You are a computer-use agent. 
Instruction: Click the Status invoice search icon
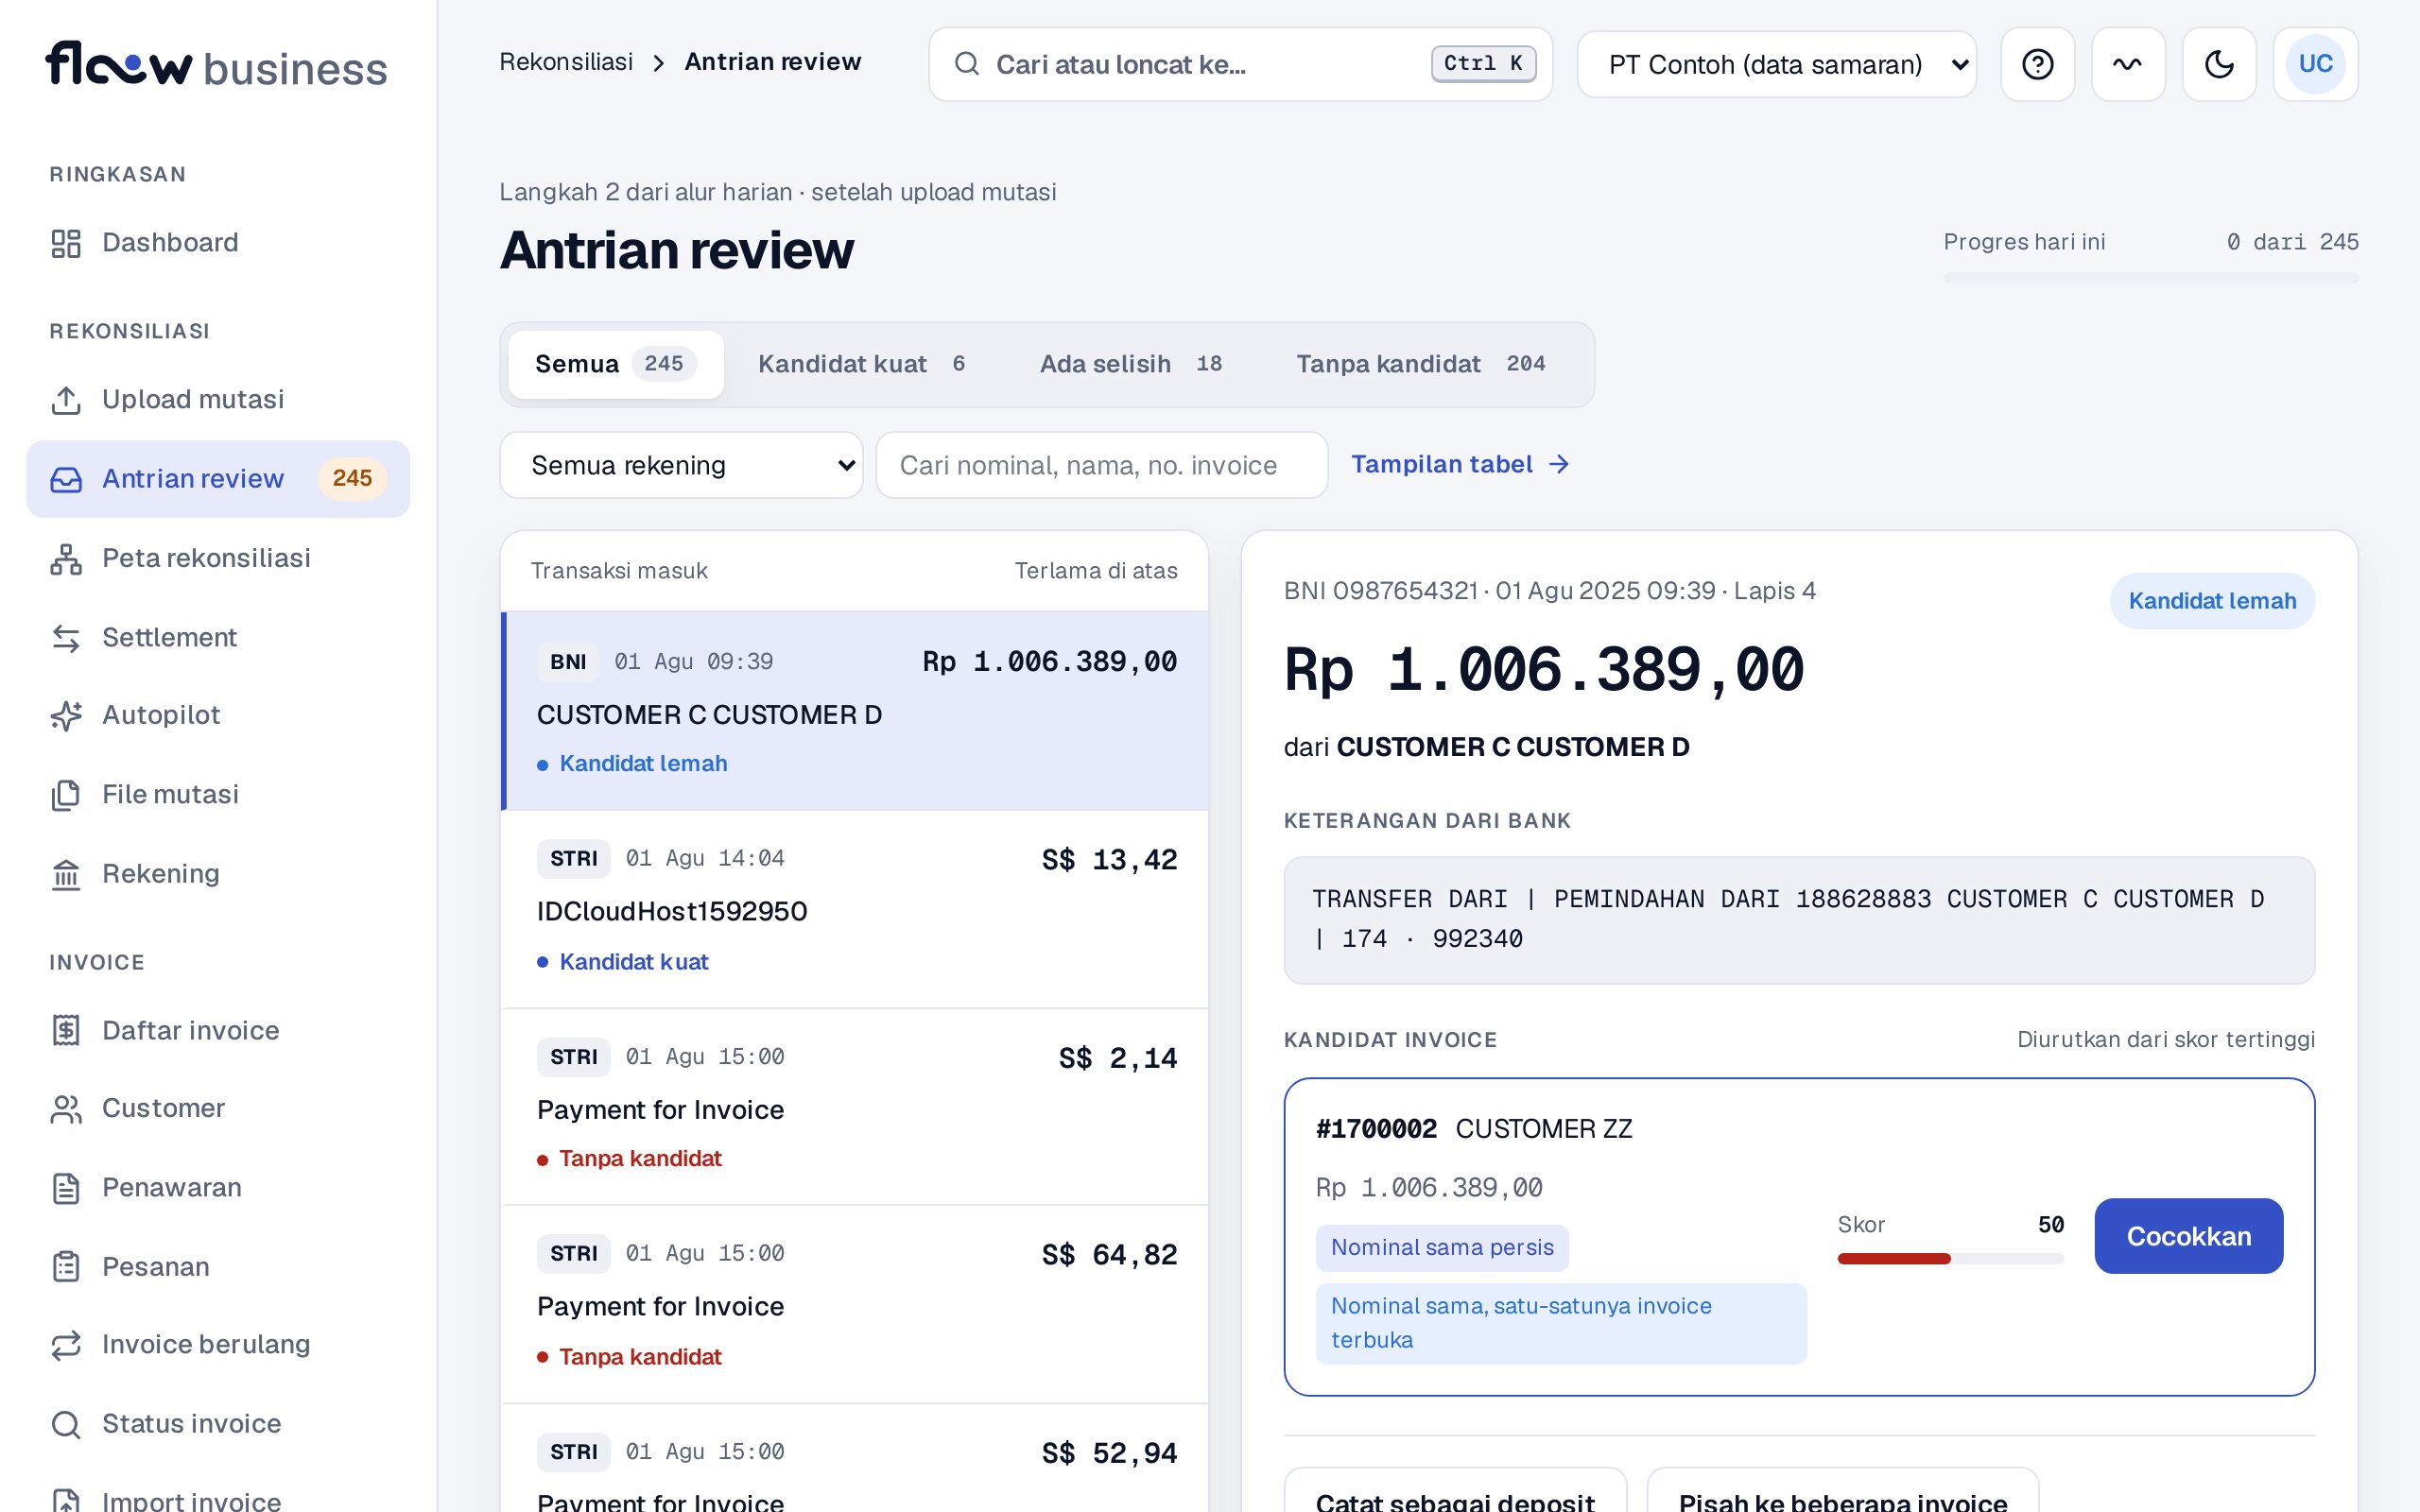(x=66, y=1424)
